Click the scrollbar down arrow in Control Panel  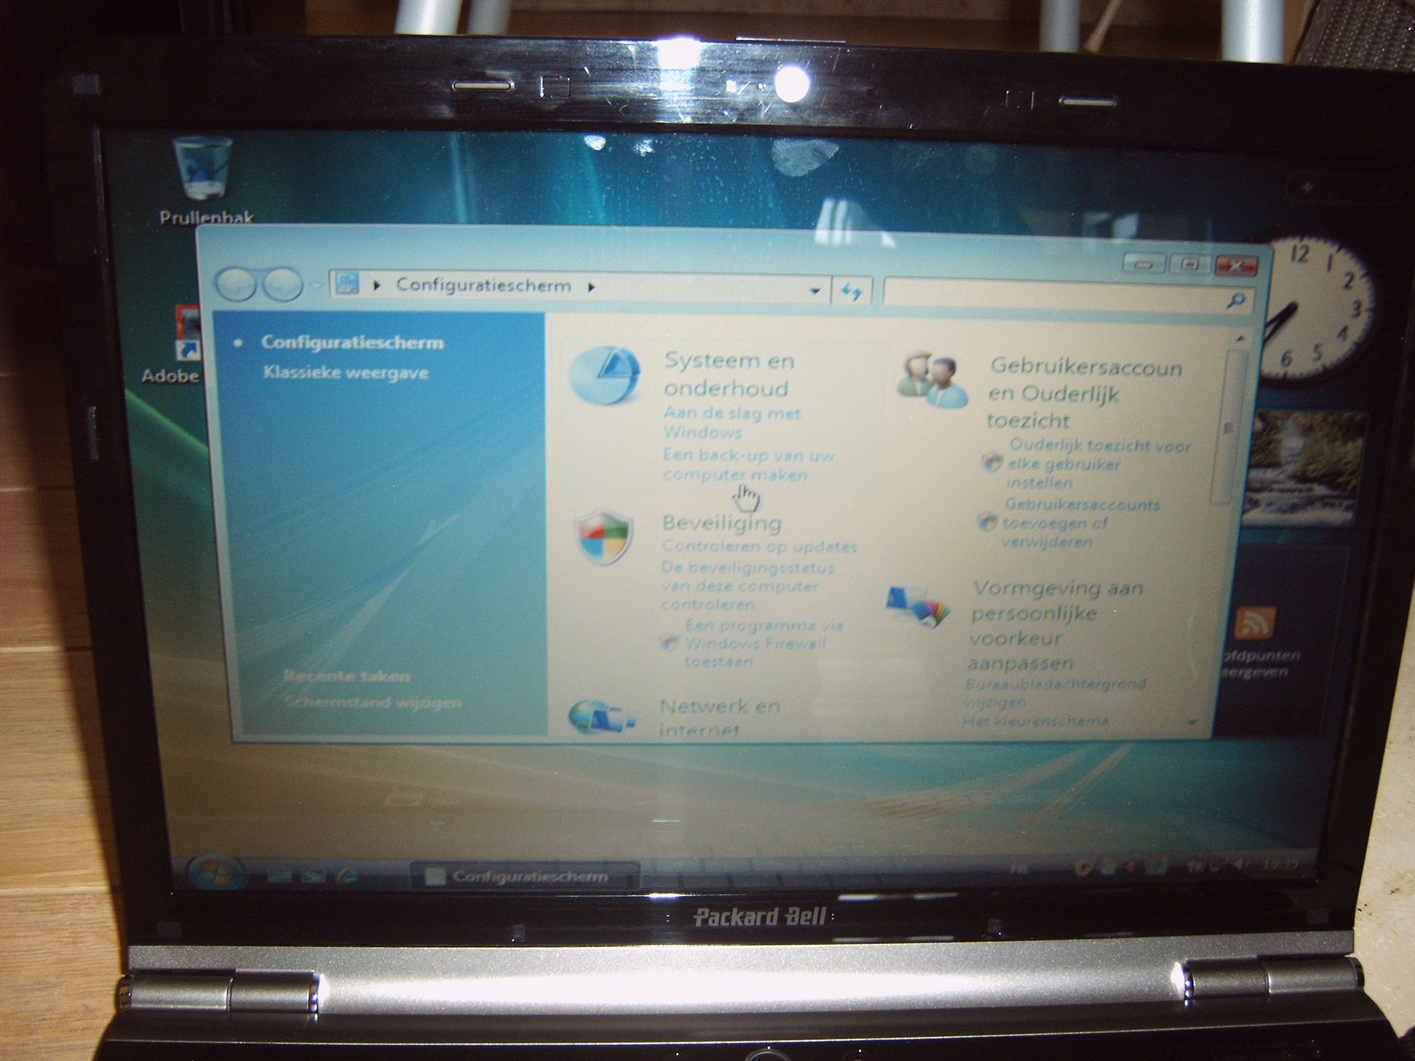click(1192, 721)
